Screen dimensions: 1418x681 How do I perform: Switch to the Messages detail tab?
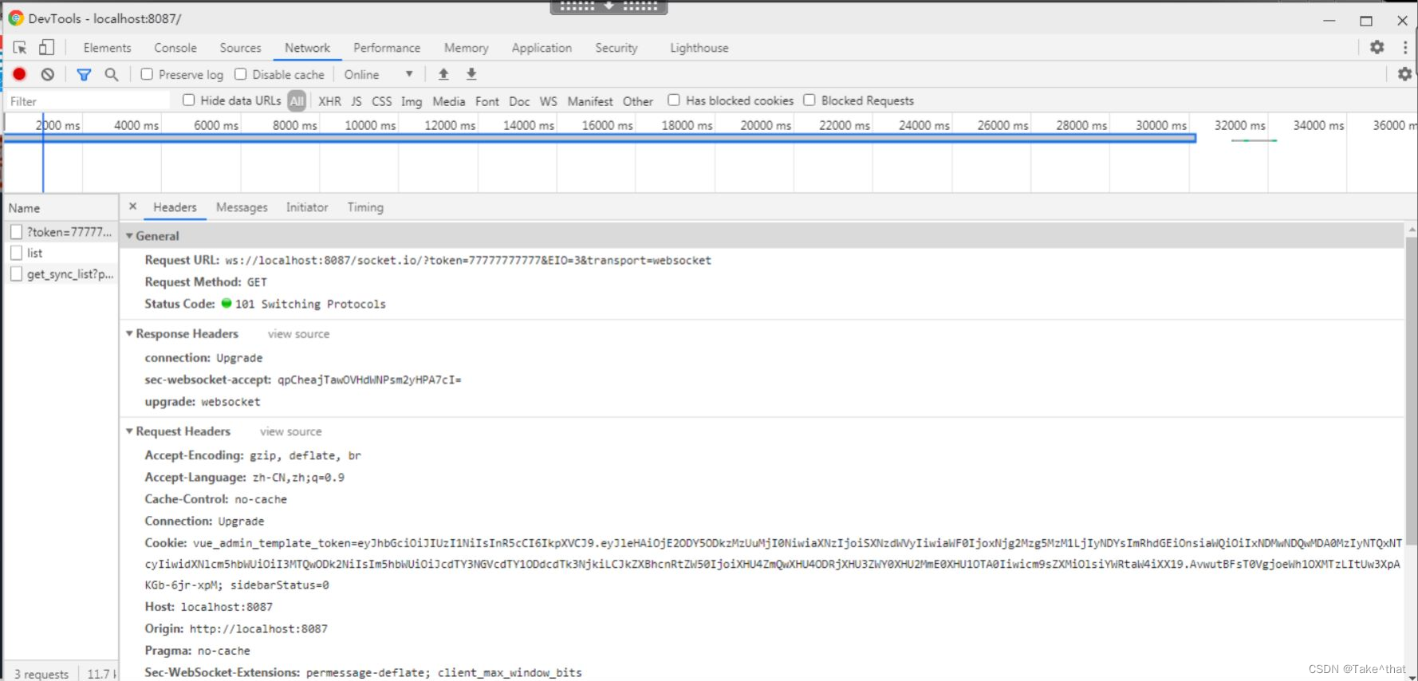242,207
